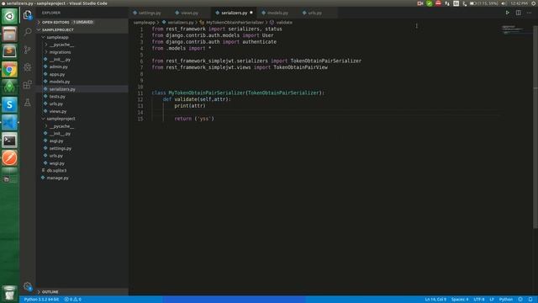Expand the migrations folder
Image resolution: width=538 pixels, height=303 pixels.
(x=60, y=52)
